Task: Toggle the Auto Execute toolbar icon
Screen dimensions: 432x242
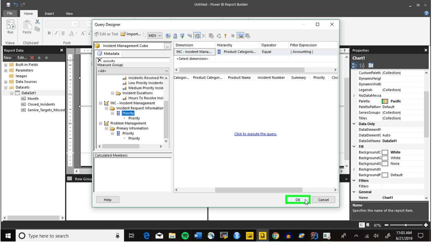Action: click(190, 35)
